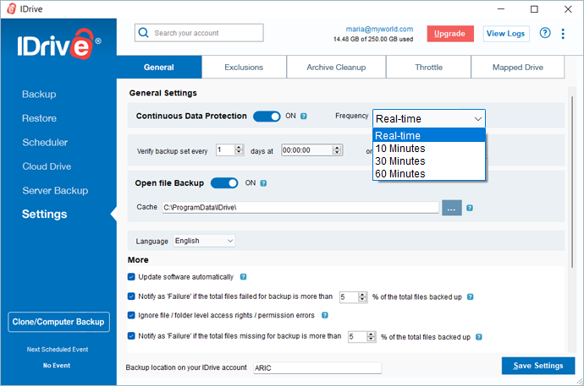Uncheck Update software automatically
The image size is (584, 386).
tap(131, 277)
